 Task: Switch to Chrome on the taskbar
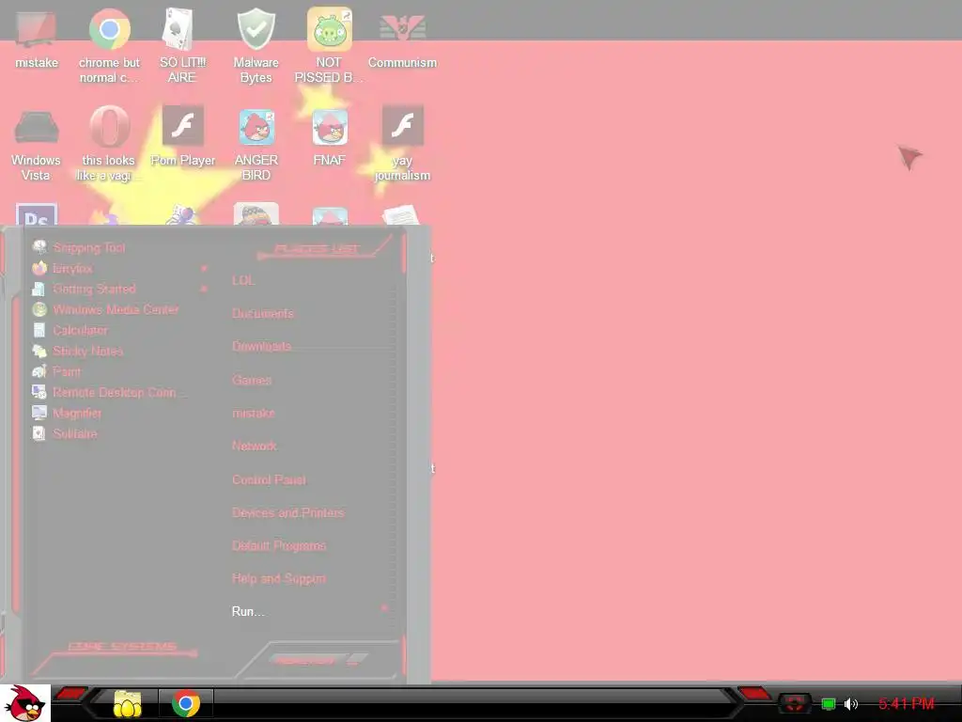(x=186, y=703)
